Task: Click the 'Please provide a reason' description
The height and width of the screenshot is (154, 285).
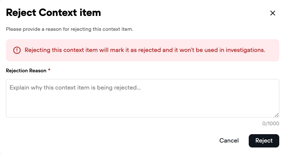Action: [69, 29]
